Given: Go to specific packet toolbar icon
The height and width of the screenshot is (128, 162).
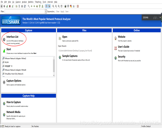Looking at the screenshot, I should pos(37,6).
